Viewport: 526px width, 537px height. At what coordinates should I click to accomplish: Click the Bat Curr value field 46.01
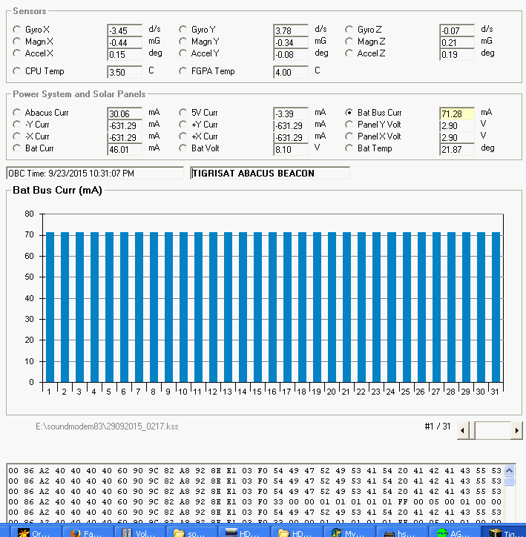coord(125,149)
